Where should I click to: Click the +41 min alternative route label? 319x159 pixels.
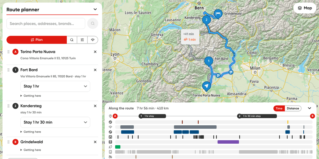pos(190,37)
